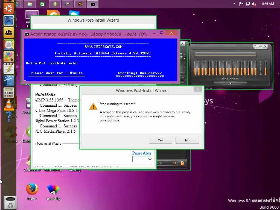This screenshot has width=280, height=210.
Task: Launch VLC traffic cone icon in dock
Action: pyautogui.click(x=9, y=105)
